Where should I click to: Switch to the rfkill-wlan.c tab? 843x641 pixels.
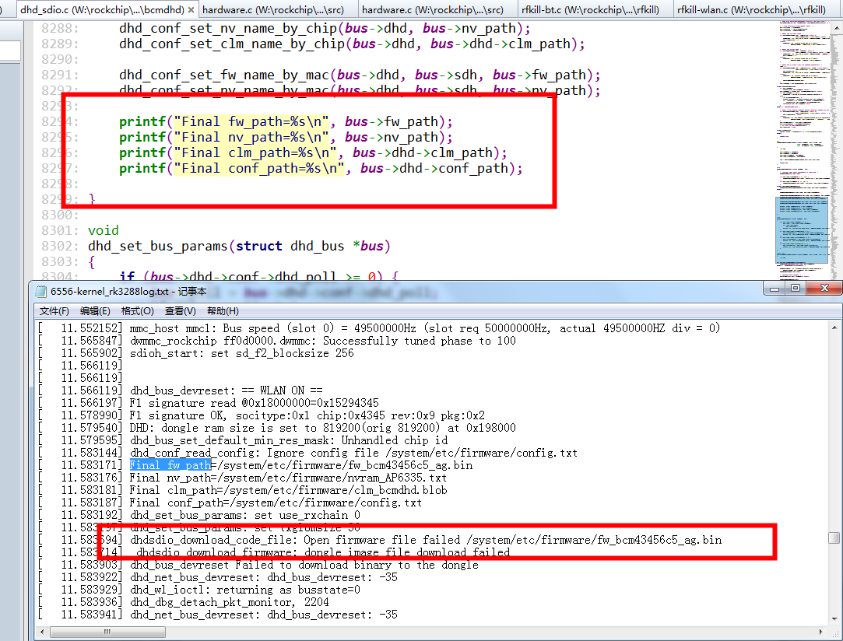pyautogui.click(x=751, y=9)
